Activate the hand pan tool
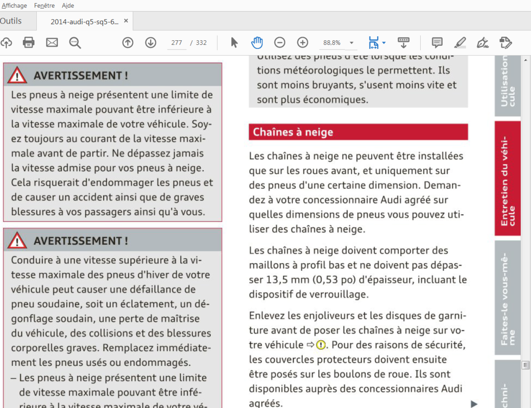 pyautogui.click(x=257, y=42)
